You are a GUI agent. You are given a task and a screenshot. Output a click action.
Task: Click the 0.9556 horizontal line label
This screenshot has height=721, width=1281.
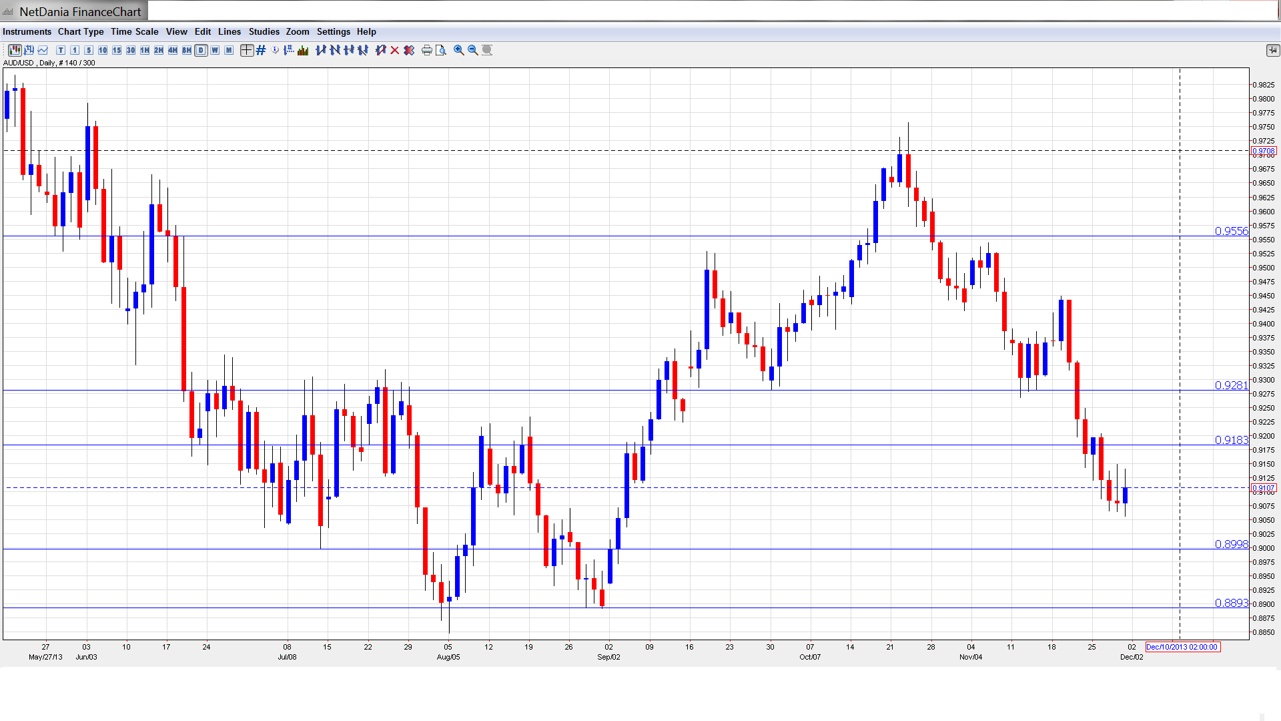click(x=1230, y=231)
